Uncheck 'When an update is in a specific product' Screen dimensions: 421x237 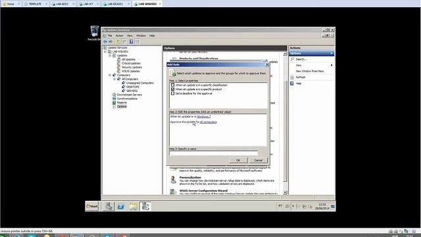tap(172, 90)
